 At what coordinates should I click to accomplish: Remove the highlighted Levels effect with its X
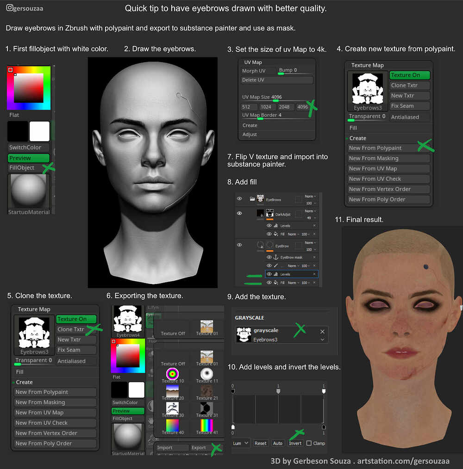click(x=314, y=274)
